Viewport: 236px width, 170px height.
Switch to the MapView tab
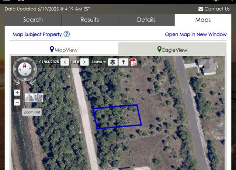[64, 50]
